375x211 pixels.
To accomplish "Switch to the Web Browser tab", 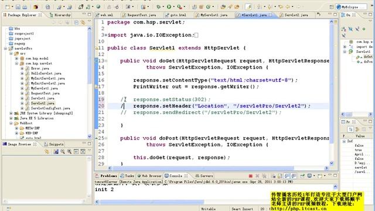I will (x=149, y=176).
